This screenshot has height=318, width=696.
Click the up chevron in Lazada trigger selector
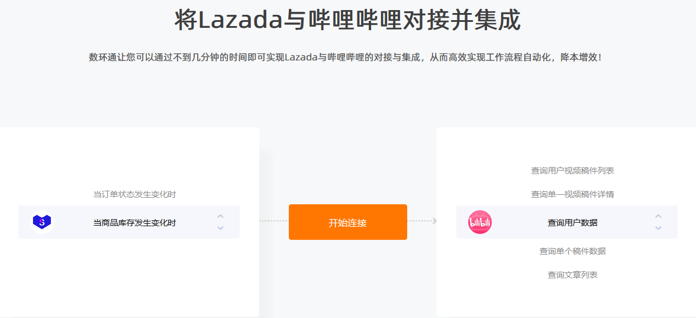pos(220,217)
